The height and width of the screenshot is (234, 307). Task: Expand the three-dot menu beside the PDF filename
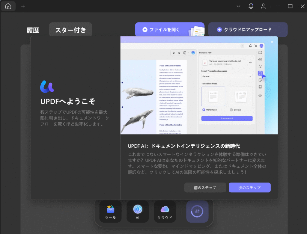(x=250, y=62)
